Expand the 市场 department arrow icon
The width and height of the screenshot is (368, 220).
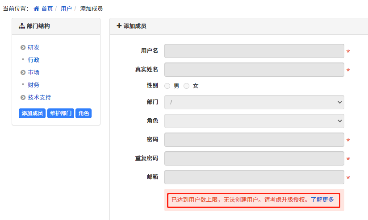point(23,73)
